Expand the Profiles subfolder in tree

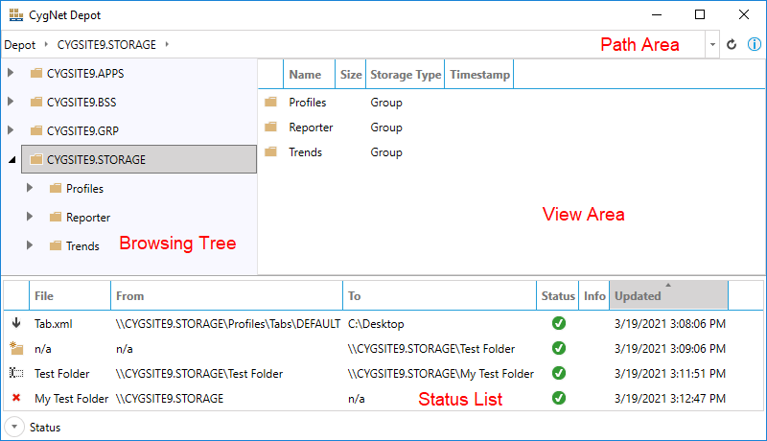click(x=30, y=188)
